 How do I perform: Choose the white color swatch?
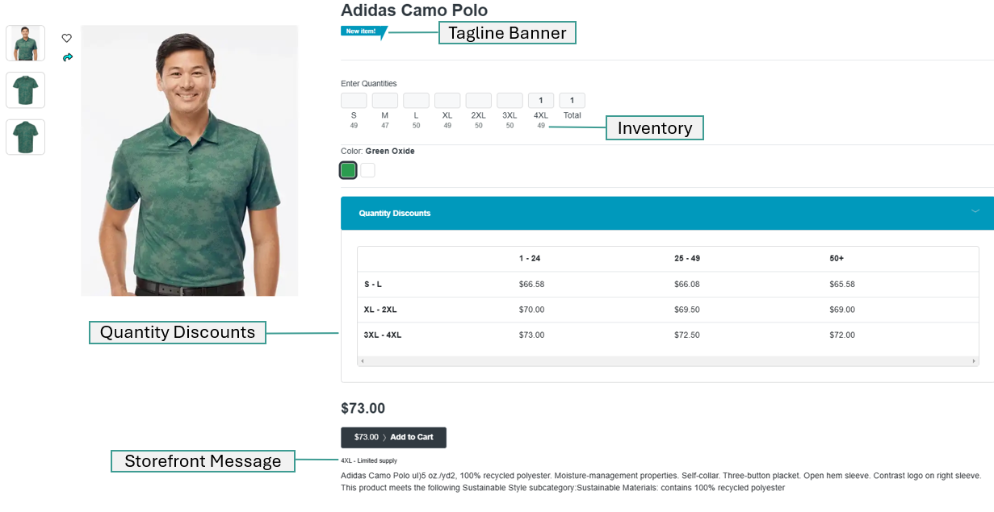(367, 170)
